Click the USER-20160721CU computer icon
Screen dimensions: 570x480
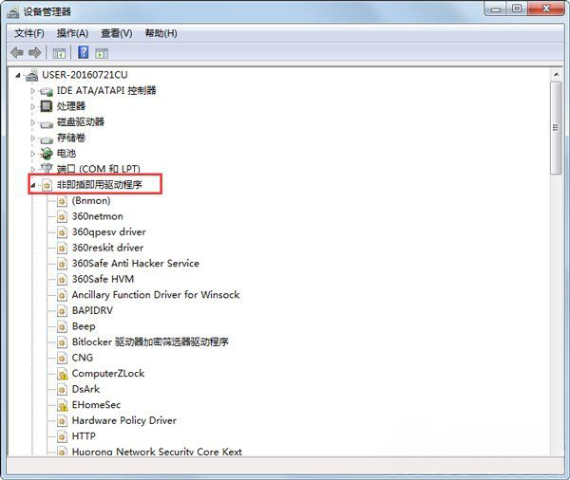click(31, 75)
